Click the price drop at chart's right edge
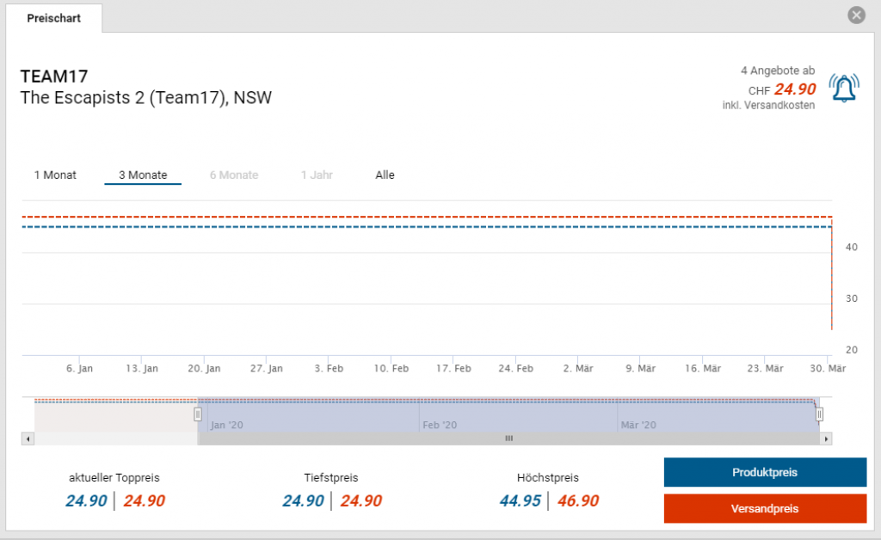Image resolution: width=881 pixels, height=540 pixels. coord(831,284)
